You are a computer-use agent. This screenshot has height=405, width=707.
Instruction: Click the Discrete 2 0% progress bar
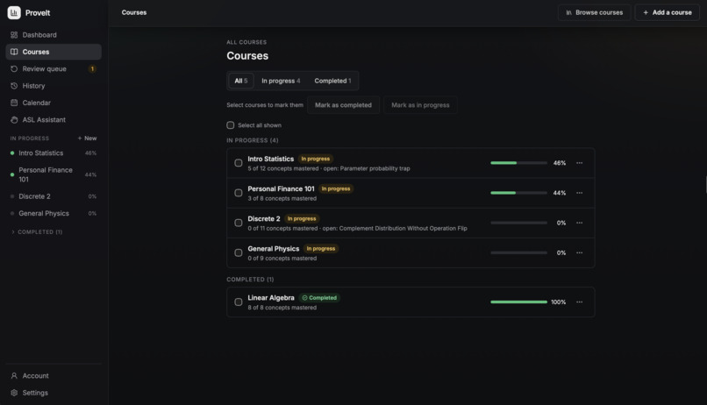point(518,223)
